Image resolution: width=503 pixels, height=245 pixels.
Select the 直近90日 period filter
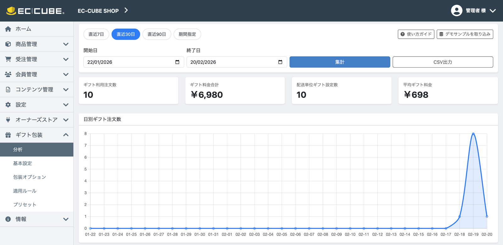157,34
